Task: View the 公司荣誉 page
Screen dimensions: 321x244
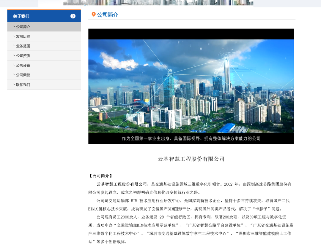Action: coord(23,75)
